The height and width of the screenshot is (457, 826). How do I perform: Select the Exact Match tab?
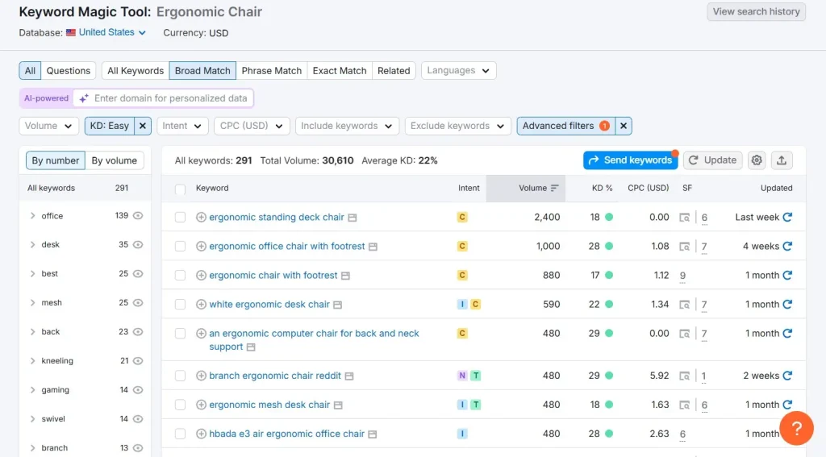[x=340, y=71]
